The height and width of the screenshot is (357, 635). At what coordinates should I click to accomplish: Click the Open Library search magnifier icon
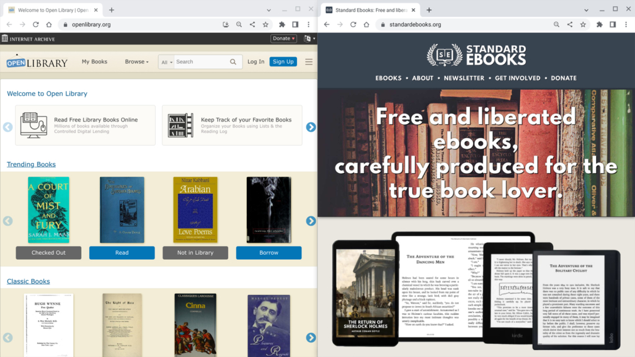coord(233,61)
